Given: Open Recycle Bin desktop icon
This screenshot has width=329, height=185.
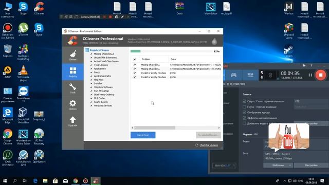Looking at the screenshot, I should (8, 51).
